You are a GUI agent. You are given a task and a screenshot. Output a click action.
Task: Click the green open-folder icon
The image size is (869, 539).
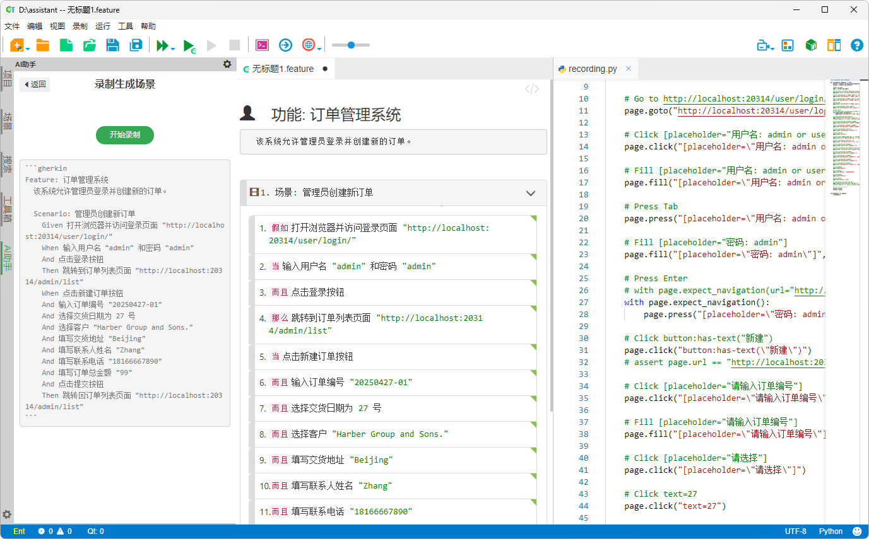pos(89,45)
